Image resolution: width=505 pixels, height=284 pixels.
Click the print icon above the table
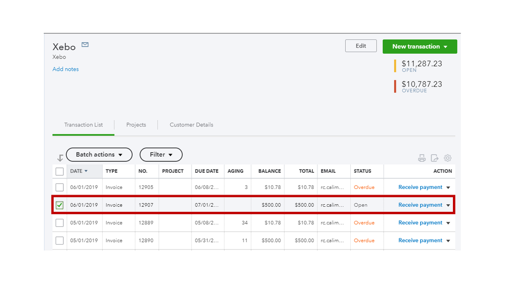(422, 158)
